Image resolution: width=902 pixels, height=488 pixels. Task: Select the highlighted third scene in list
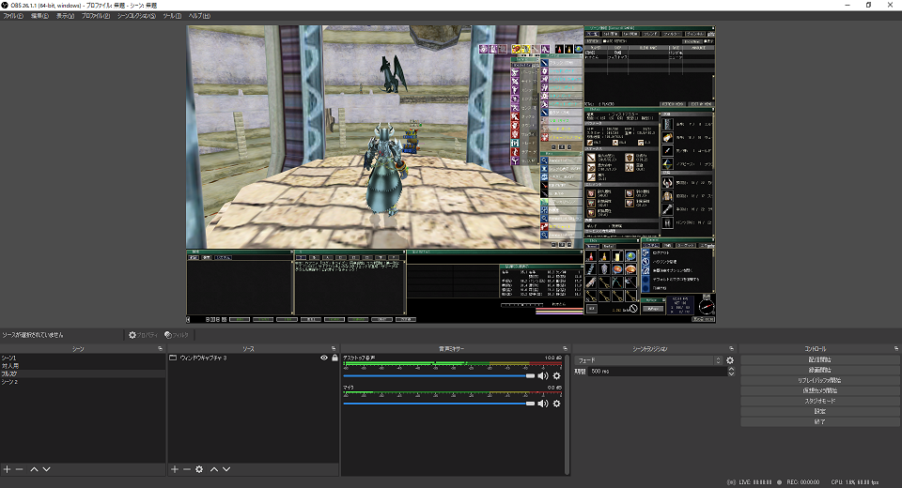click(83, 374)
